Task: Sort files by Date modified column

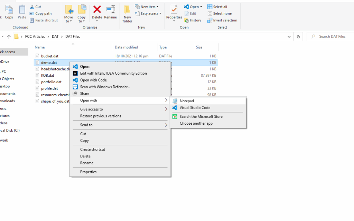Action: pos(126,47)
